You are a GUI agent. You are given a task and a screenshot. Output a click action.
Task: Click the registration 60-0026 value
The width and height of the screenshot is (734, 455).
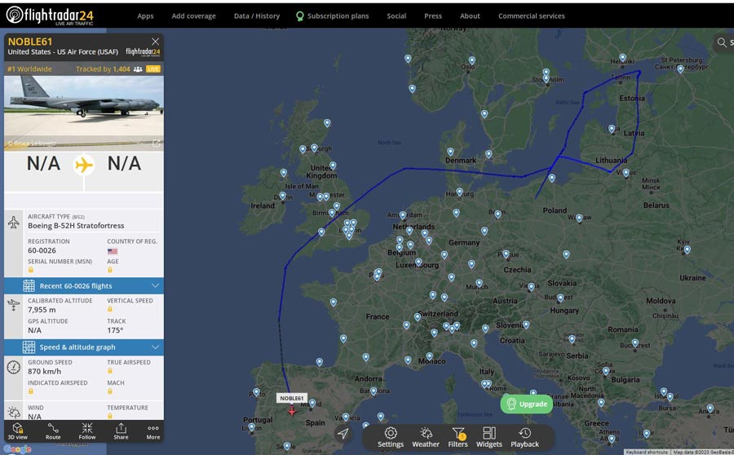click(42, 250)
